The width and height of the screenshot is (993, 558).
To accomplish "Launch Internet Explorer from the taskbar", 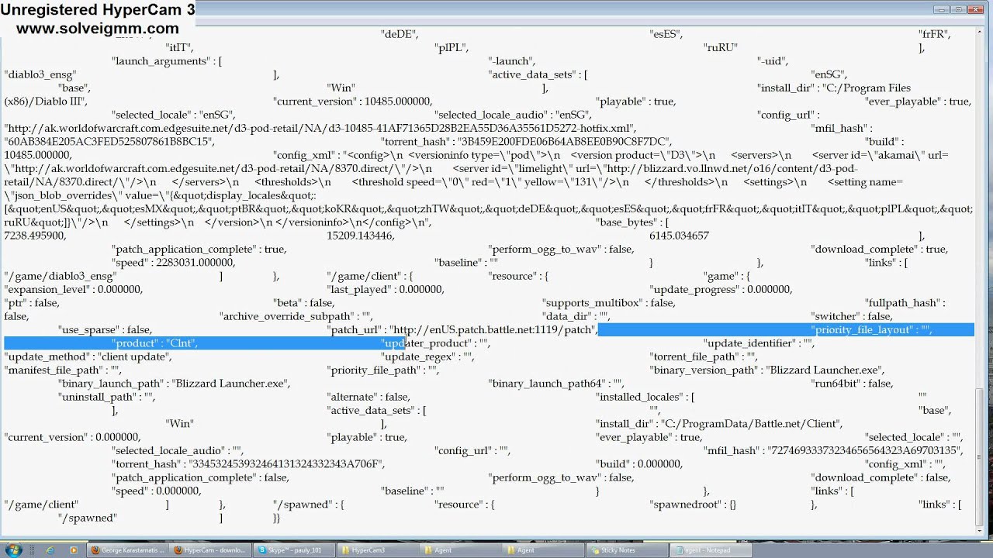I will click(50, 550).
